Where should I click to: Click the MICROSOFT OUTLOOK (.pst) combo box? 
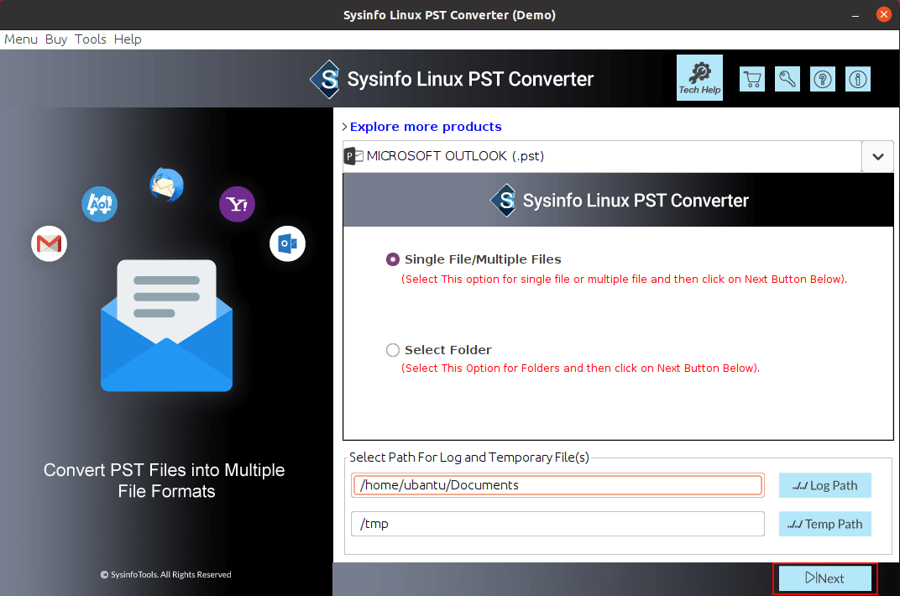[x=602, y=157]
